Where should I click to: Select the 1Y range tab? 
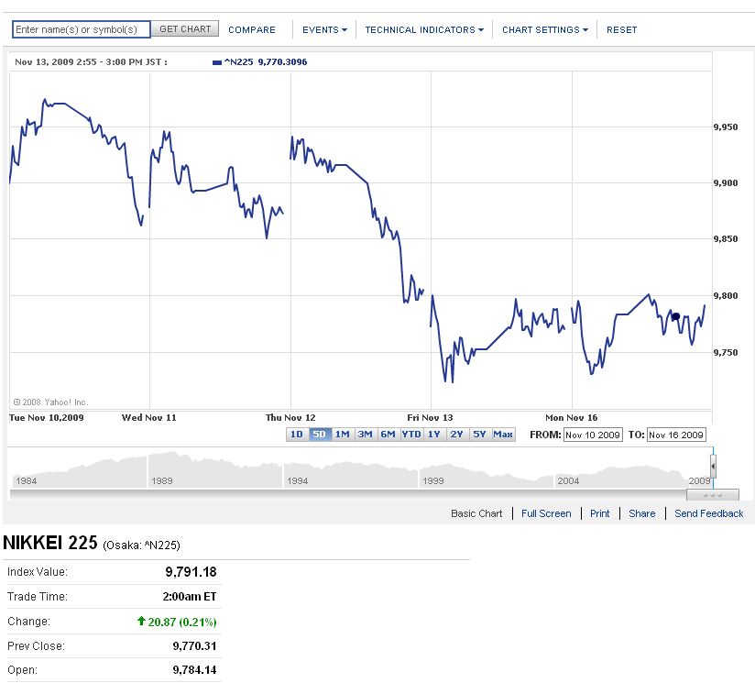point(434,435)
